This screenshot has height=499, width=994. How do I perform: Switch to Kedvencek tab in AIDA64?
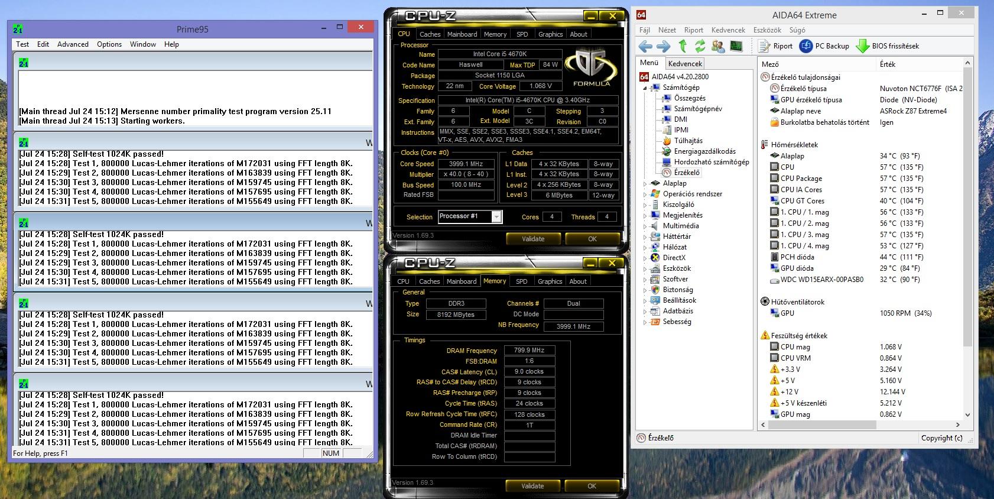pos(686,64)
